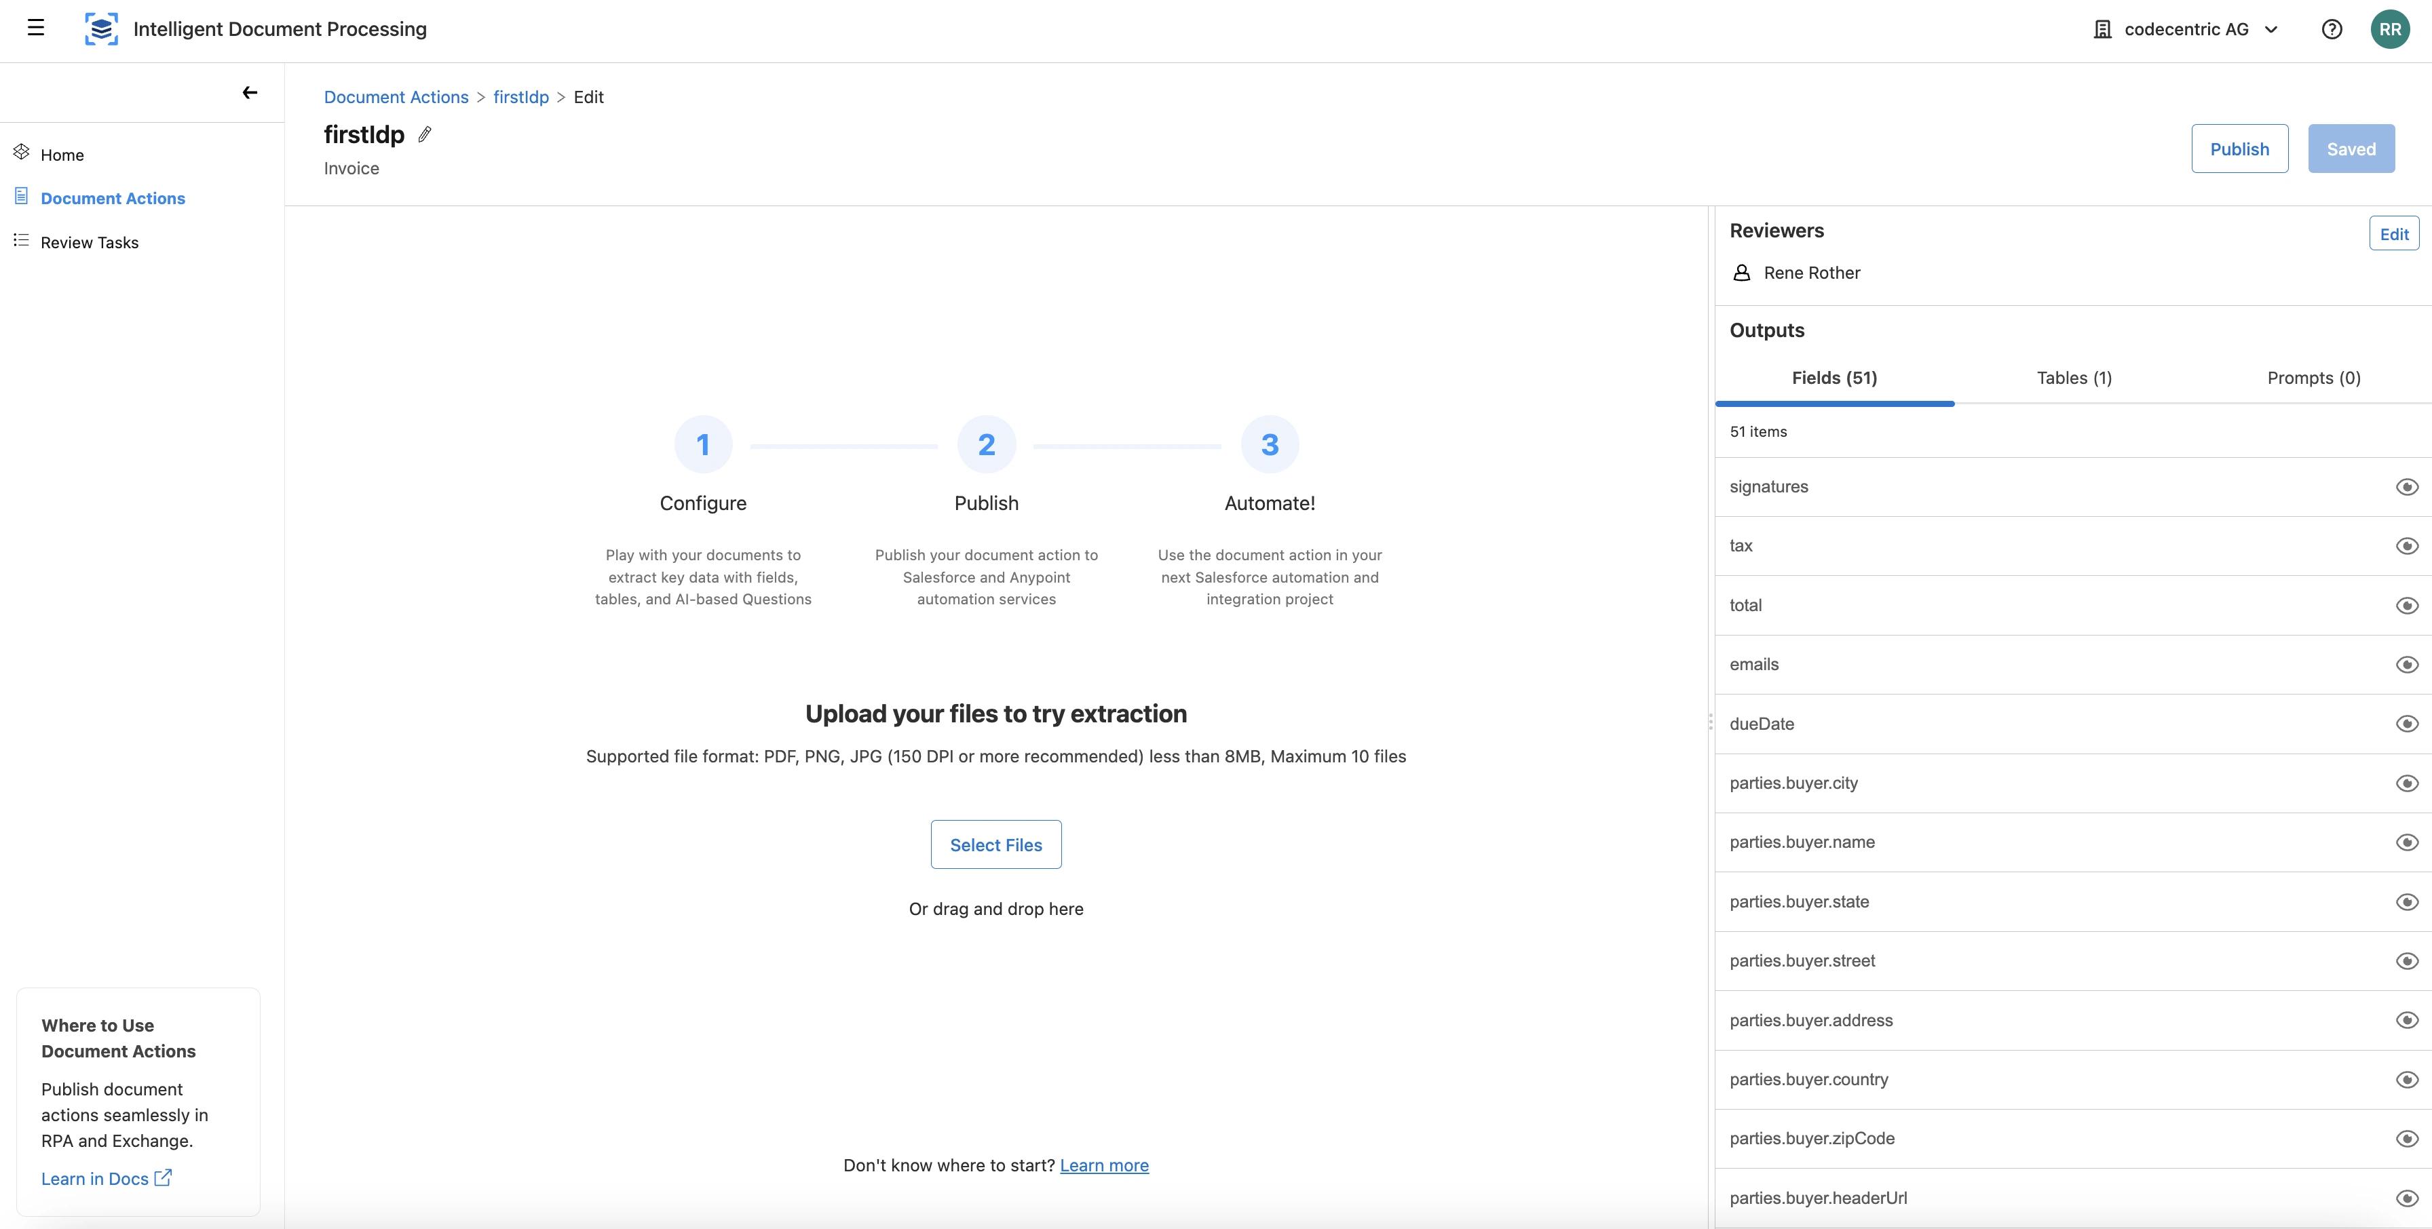The height and width of the screenshot is (1229, 2432).
Task: Collapse sidebar with the back arrow
Action: tap(249, 92)
